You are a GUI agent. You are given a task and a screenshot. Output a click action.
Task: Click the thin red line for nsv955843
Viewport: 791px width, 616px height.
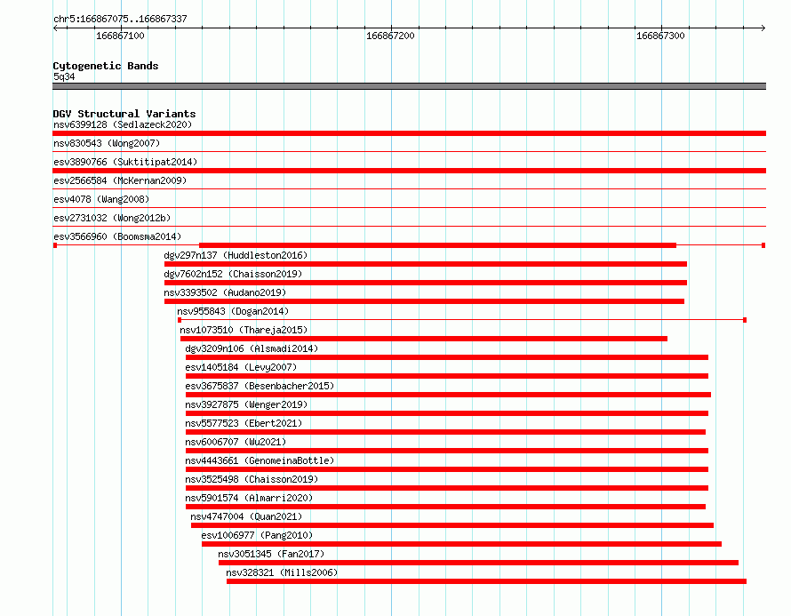pyautogui.click(x=462, y=320)
